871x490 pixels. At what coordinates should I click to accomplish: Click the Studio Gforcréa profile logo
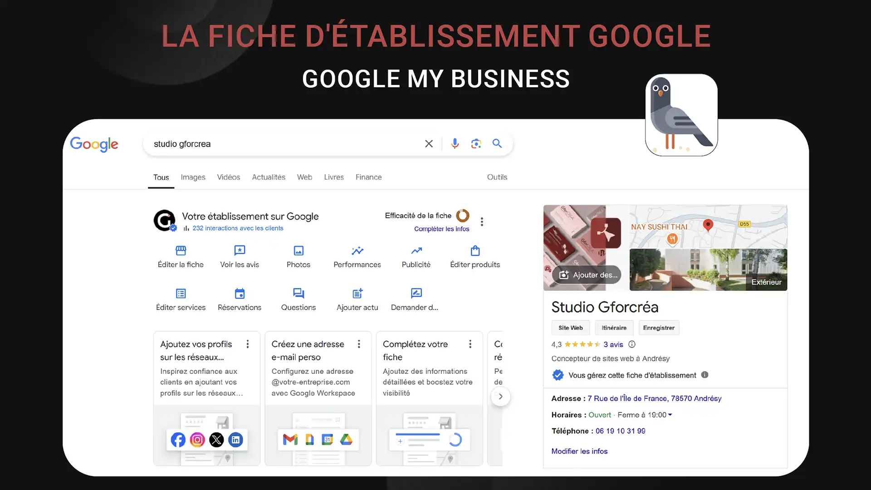[x=164, y=220]
